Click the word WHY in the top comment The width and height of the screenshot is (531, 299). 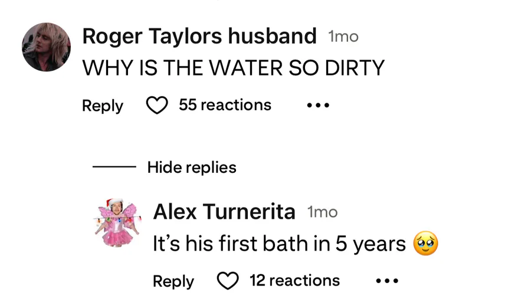(x=100, y=68)
